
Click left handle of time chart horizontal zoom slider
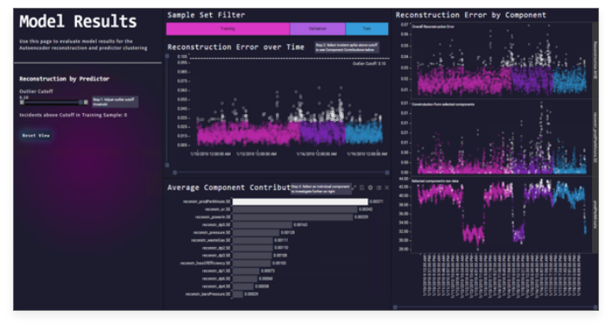[x=175, y=173]
